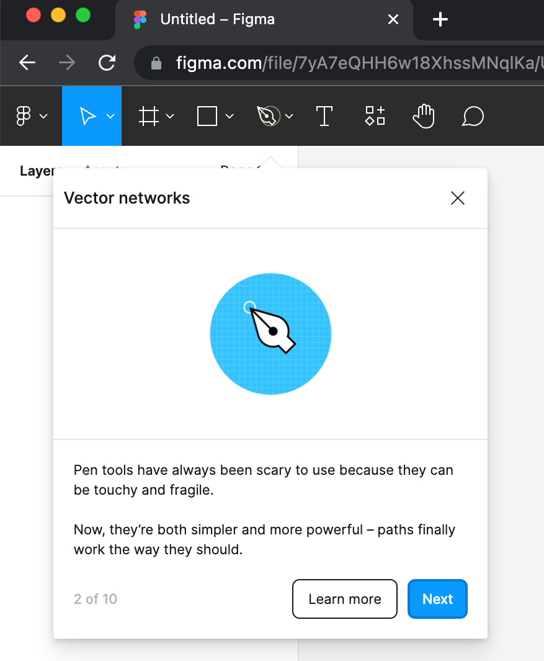The image size is (544, 661).
Task: Select the Text tool
Action: pyautogui.click(x=324, y=116)
